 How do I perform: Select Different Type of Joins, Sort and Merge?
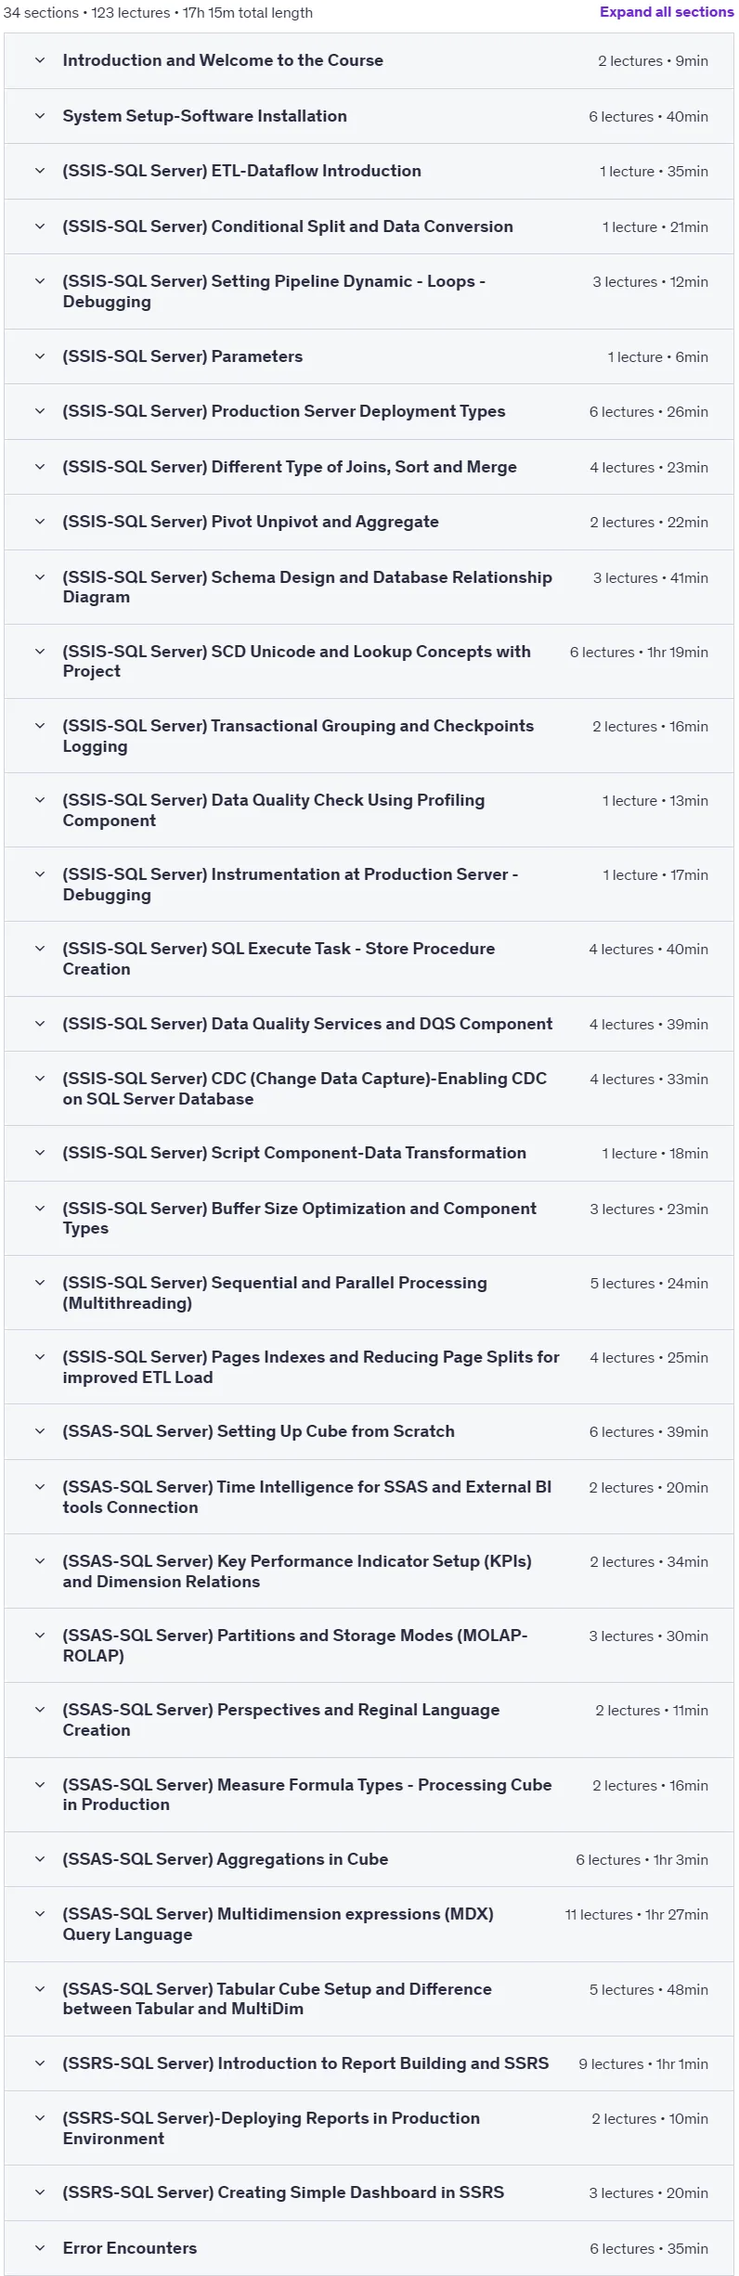pyautogui.click(x=290, y=467)
